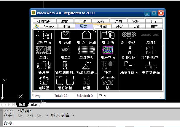Open the Browse tab with magnifier icon

point(45,27)
